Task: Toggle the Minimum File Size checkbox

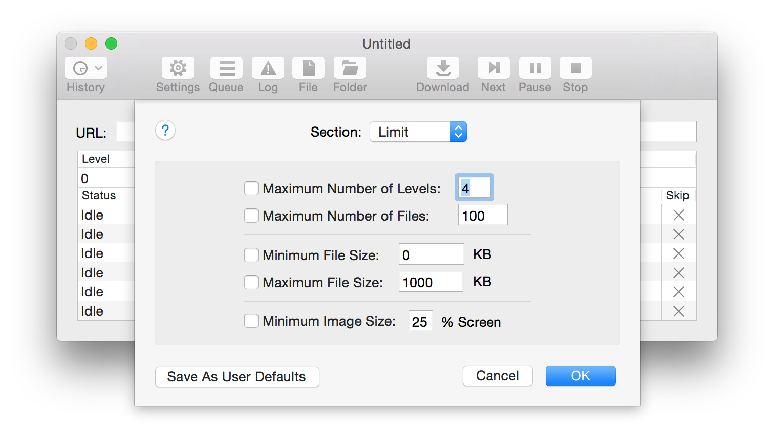Action: tap(251, 255)
